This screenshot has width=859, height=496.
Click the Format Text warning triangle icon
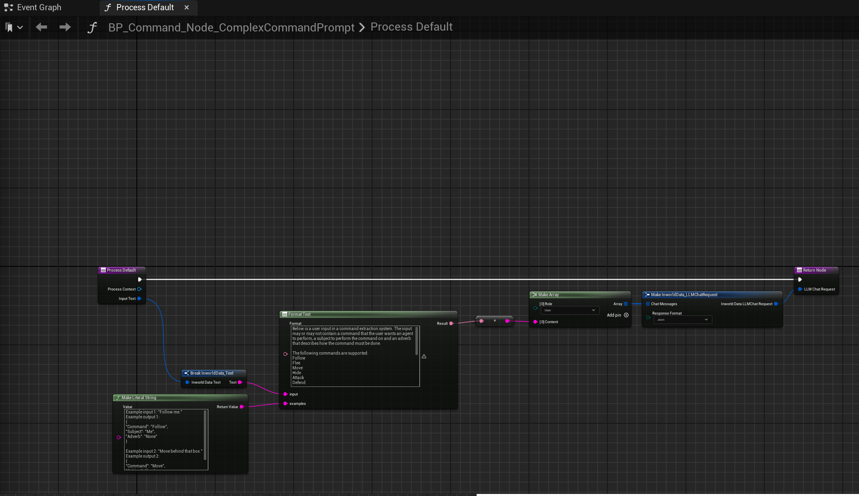(424, 356)
